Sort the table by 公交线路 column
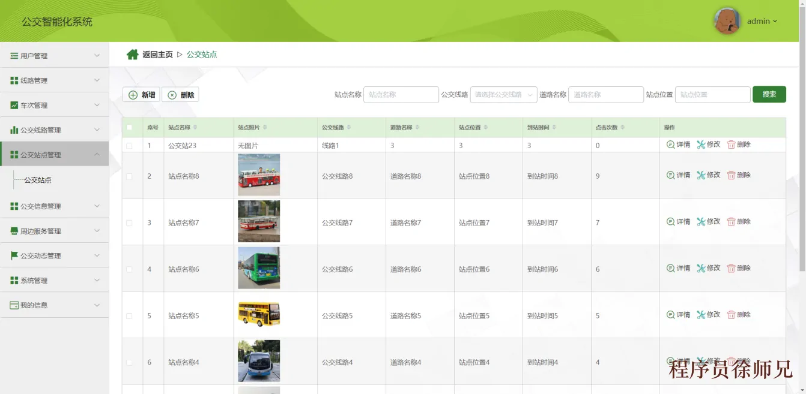The image size is (806, 394). pyautogui.click(x=349, y=127)
